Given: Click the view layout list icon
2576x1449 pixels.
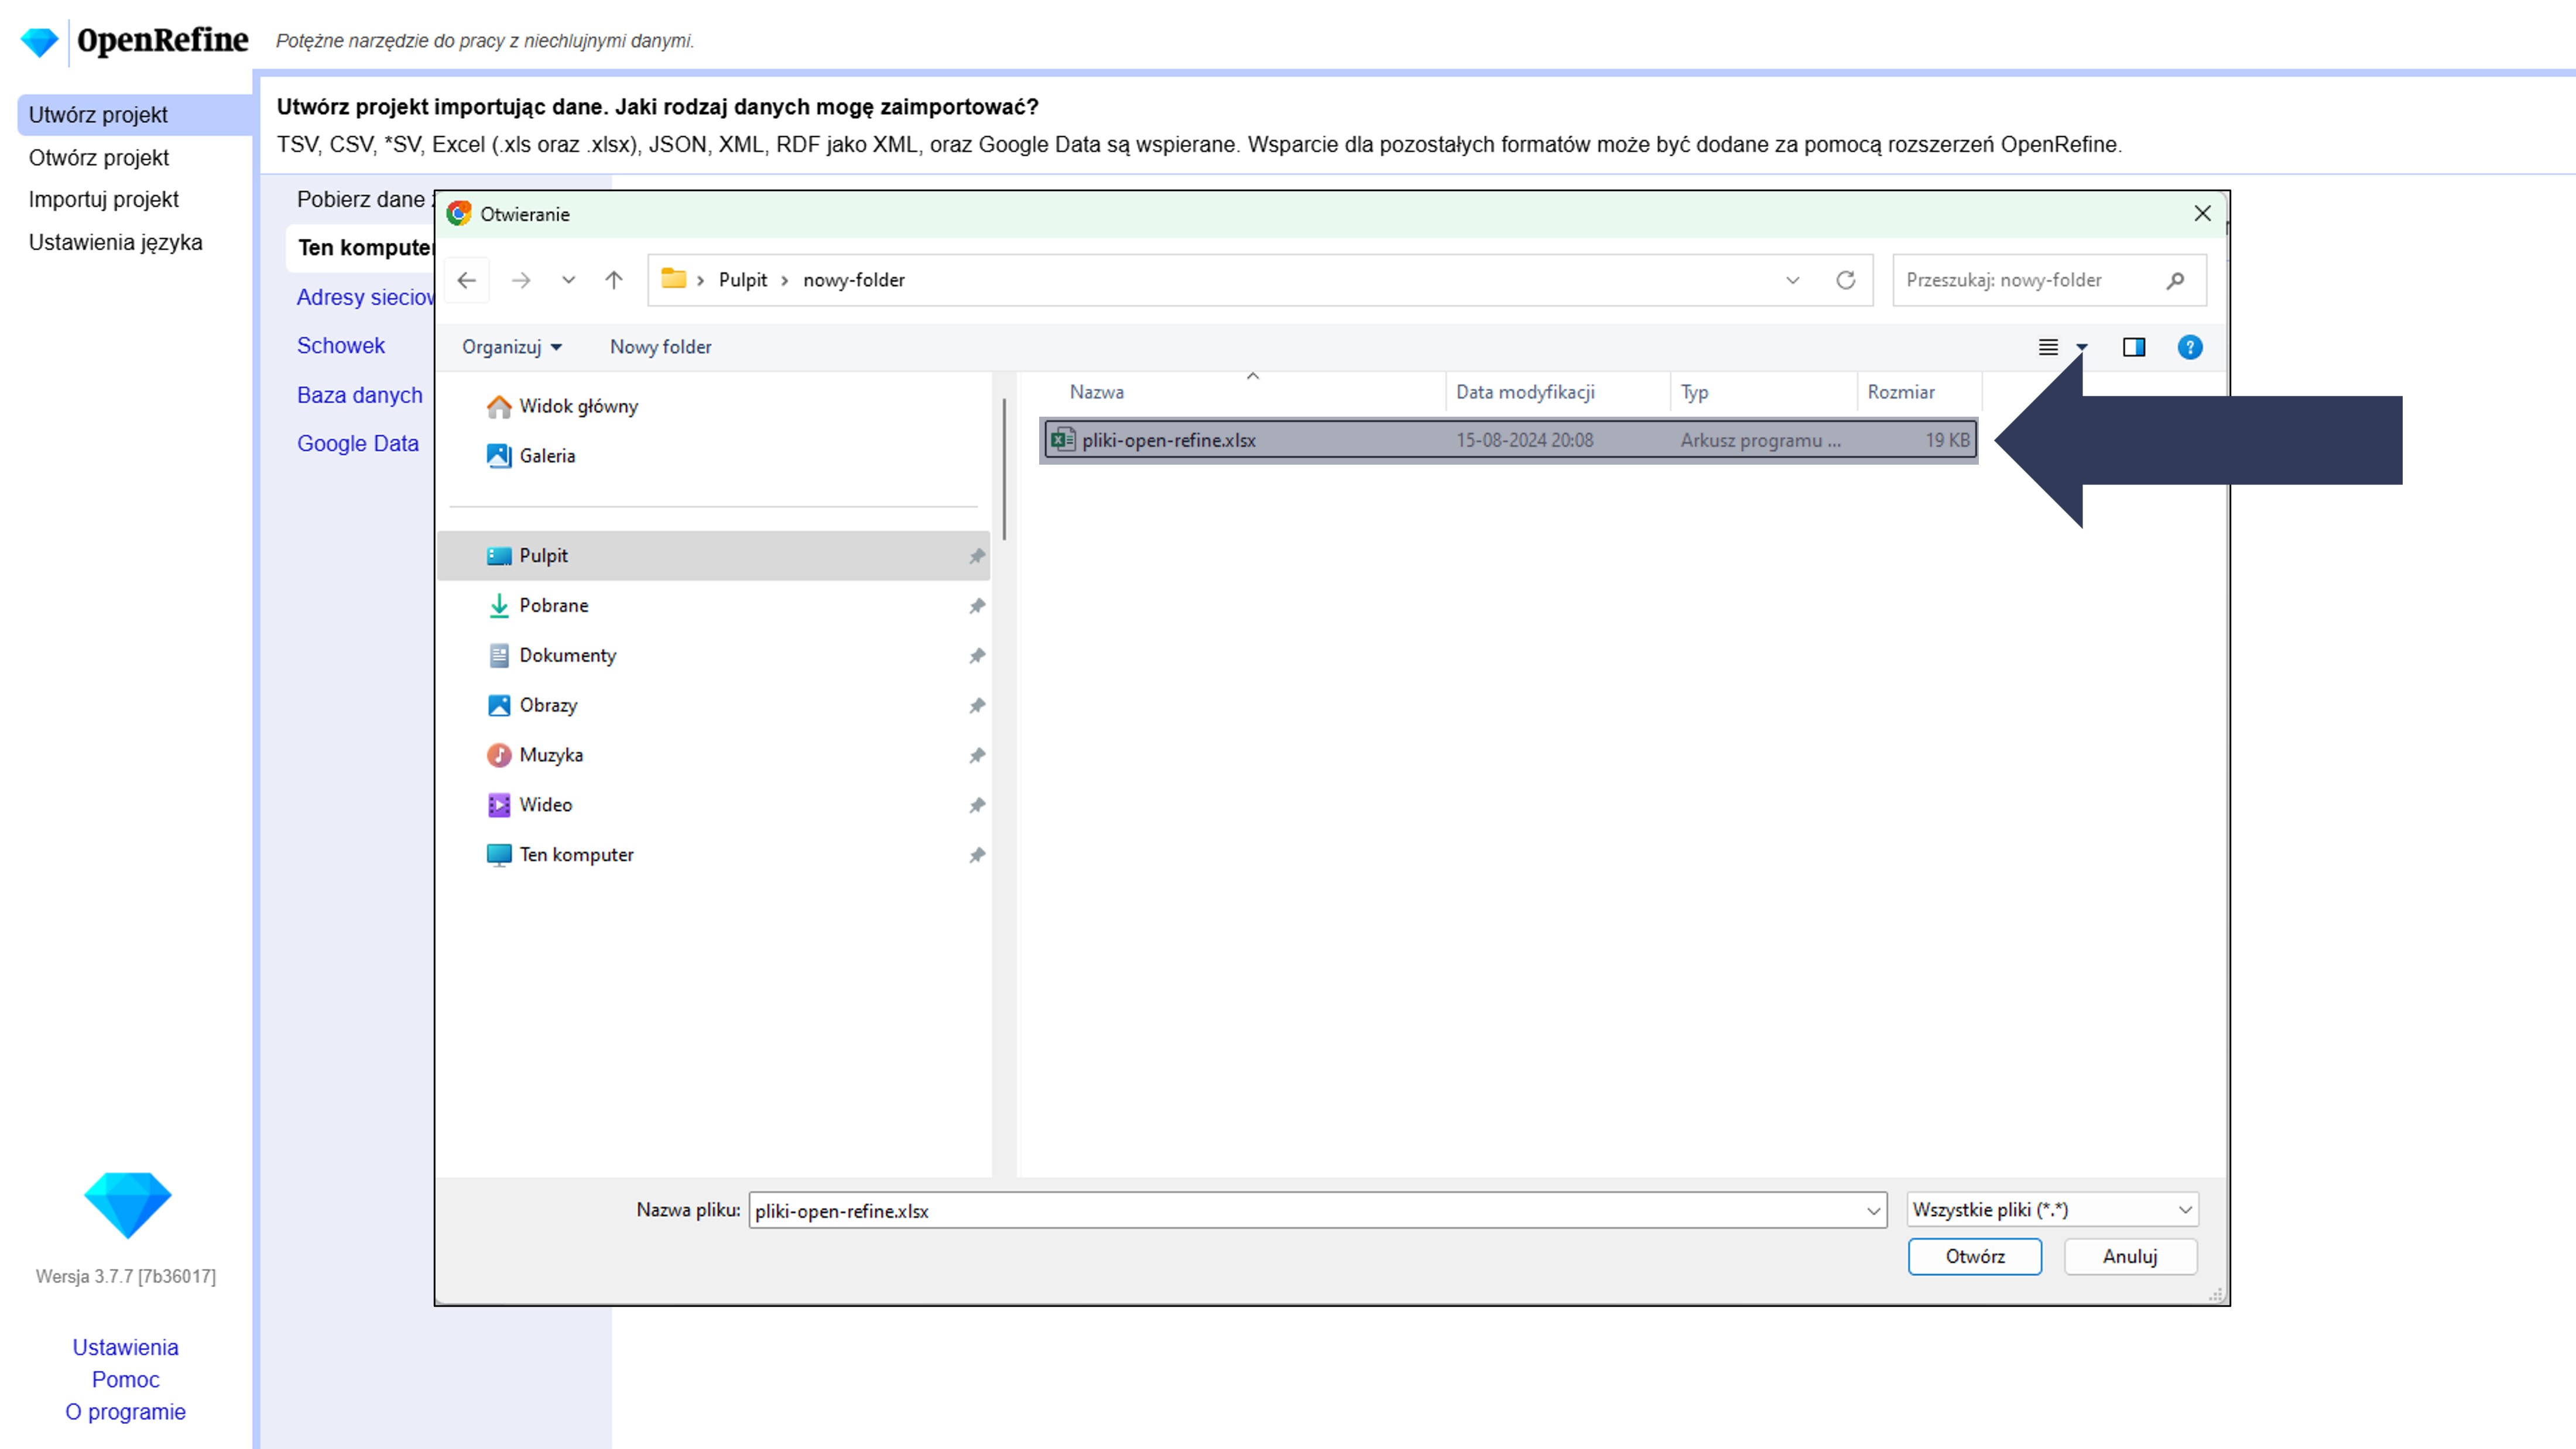Looking at the screenshot, I should coord(2048,347).
